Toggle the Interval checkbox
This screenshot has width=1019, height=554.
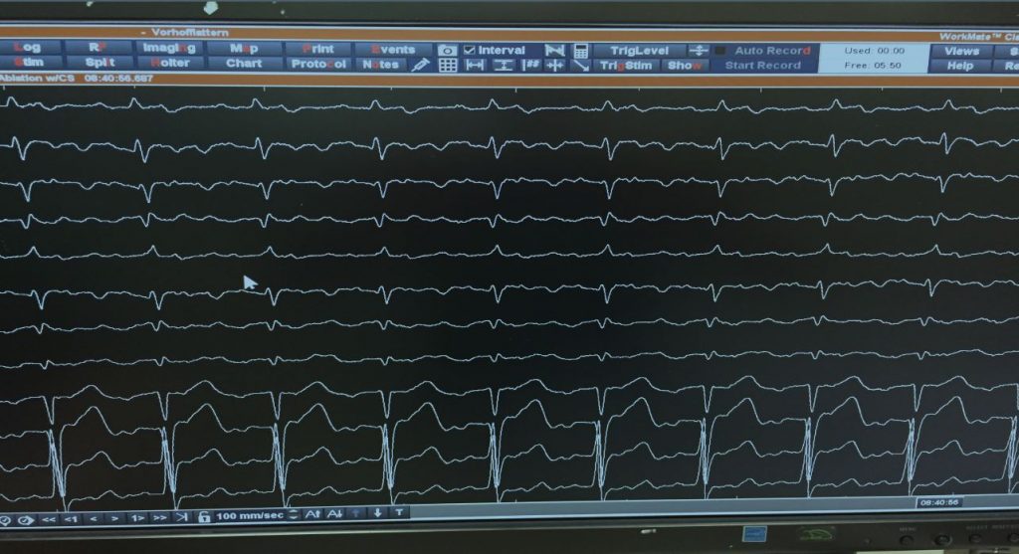[470, 50]
